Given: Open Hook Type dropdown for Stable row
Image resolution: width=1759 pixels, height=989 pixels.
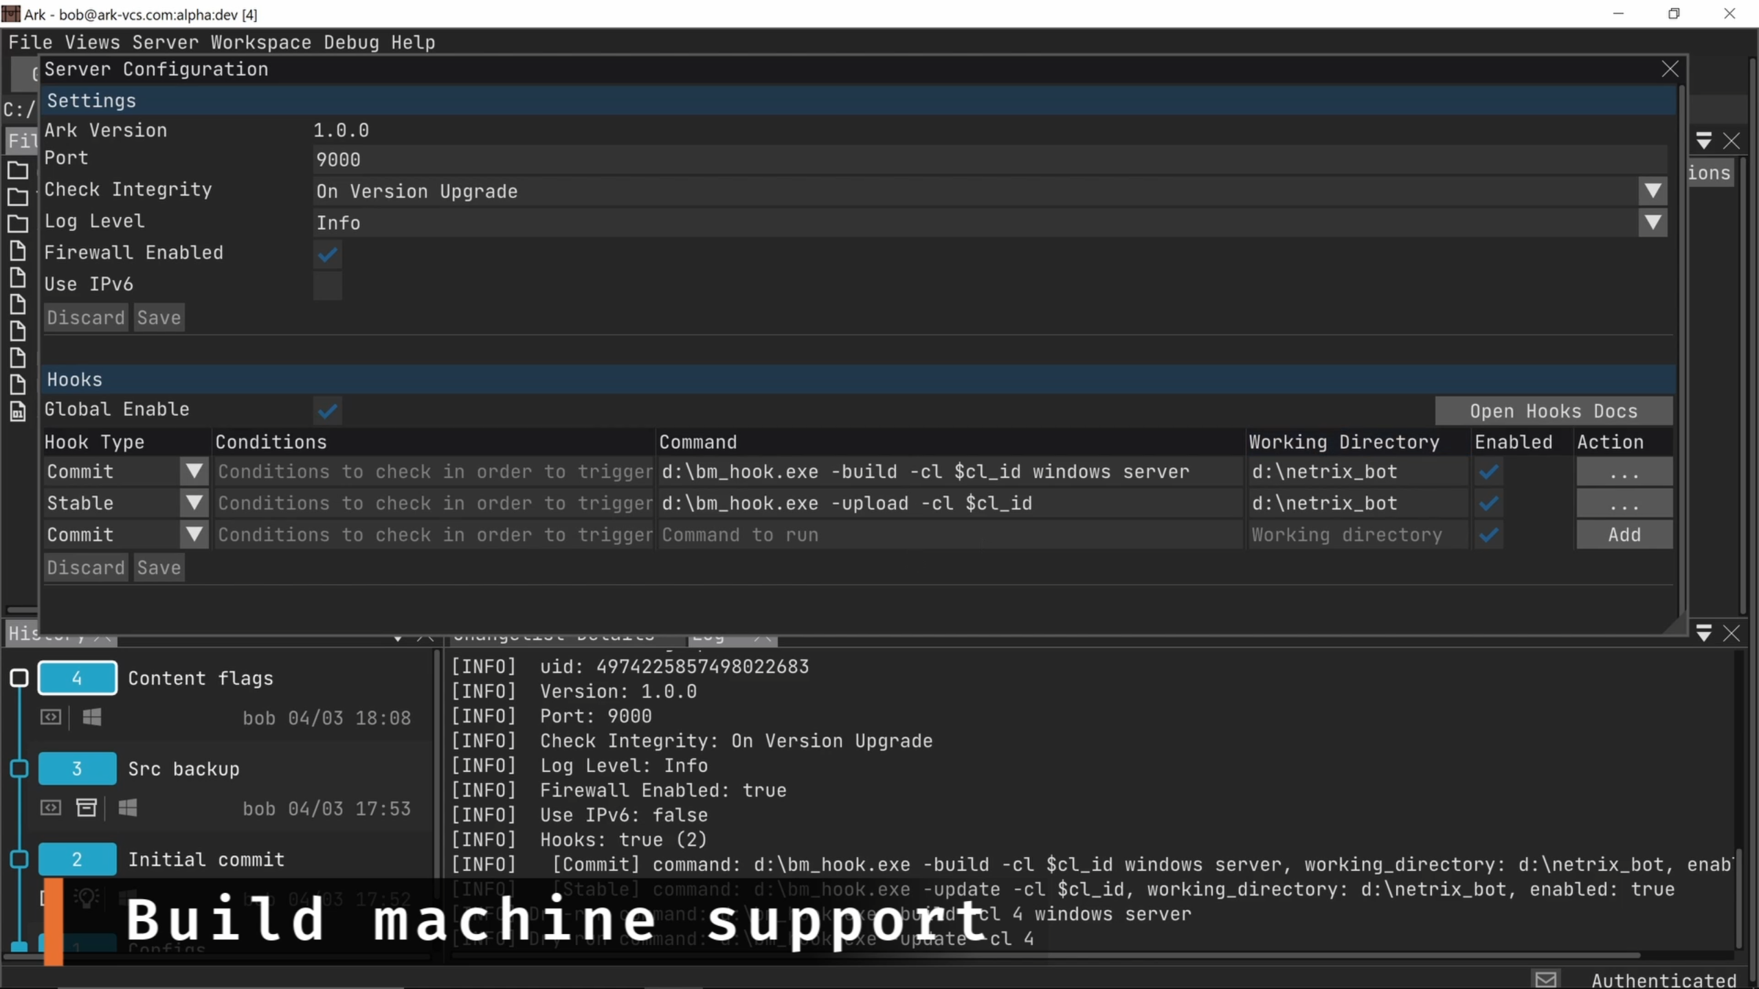Looking at the screenshot, I should (x=194, y=503).
